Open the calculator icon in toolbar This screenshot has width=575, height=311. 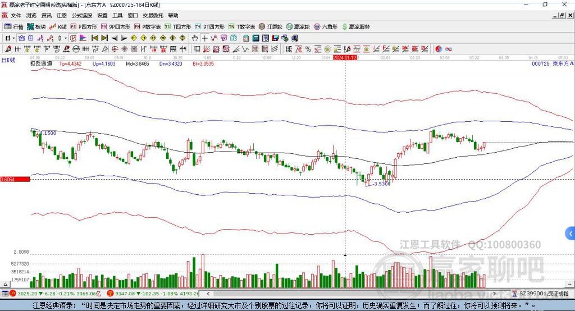(255, 38)
